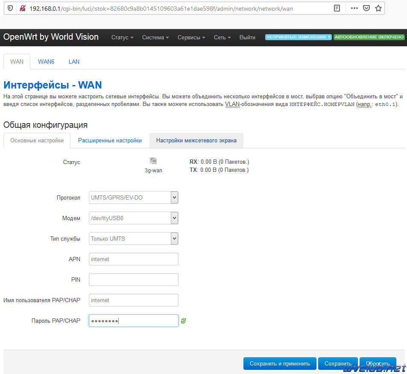Bookmark this page with star icon
This screenshot has height=374, width=407.
(378, 8)
